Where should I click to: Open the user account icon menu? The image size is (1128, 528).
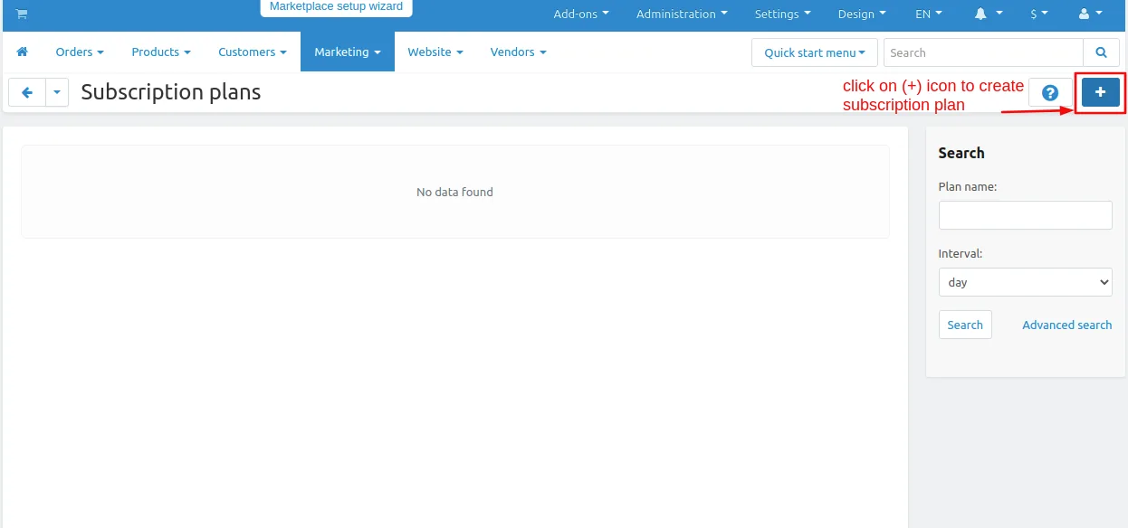click(x=1091, y=14)
